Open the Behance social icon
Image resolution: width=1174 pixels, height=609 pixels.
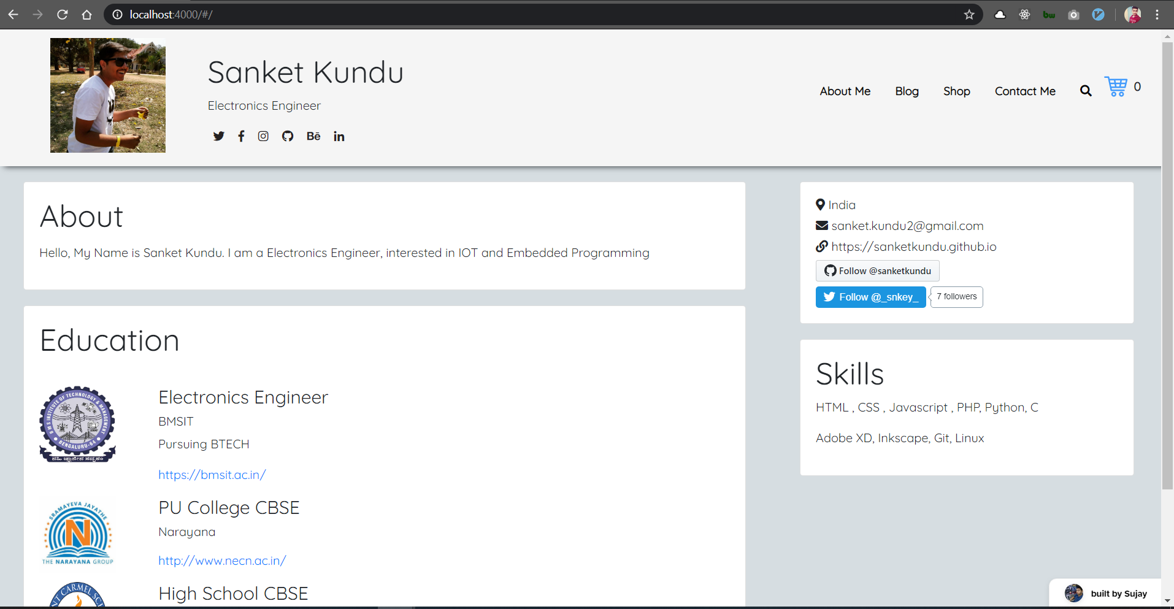coord(313,136)
